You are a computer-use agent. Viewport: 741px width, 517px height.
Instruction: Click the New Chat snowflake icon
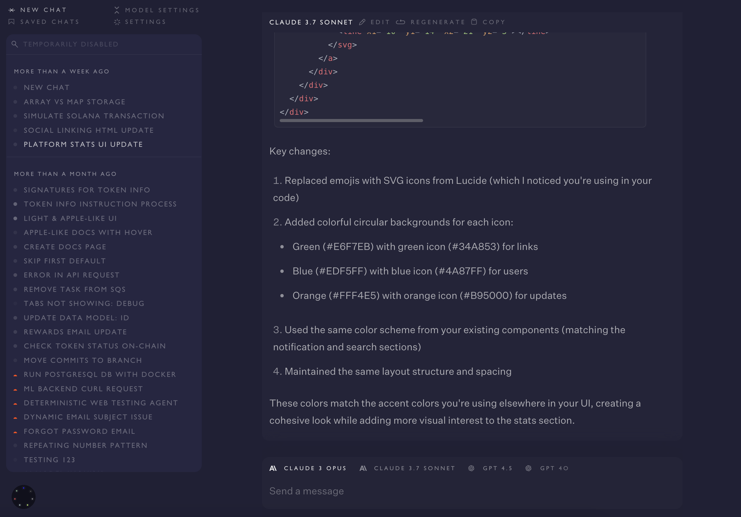point(12,10)
